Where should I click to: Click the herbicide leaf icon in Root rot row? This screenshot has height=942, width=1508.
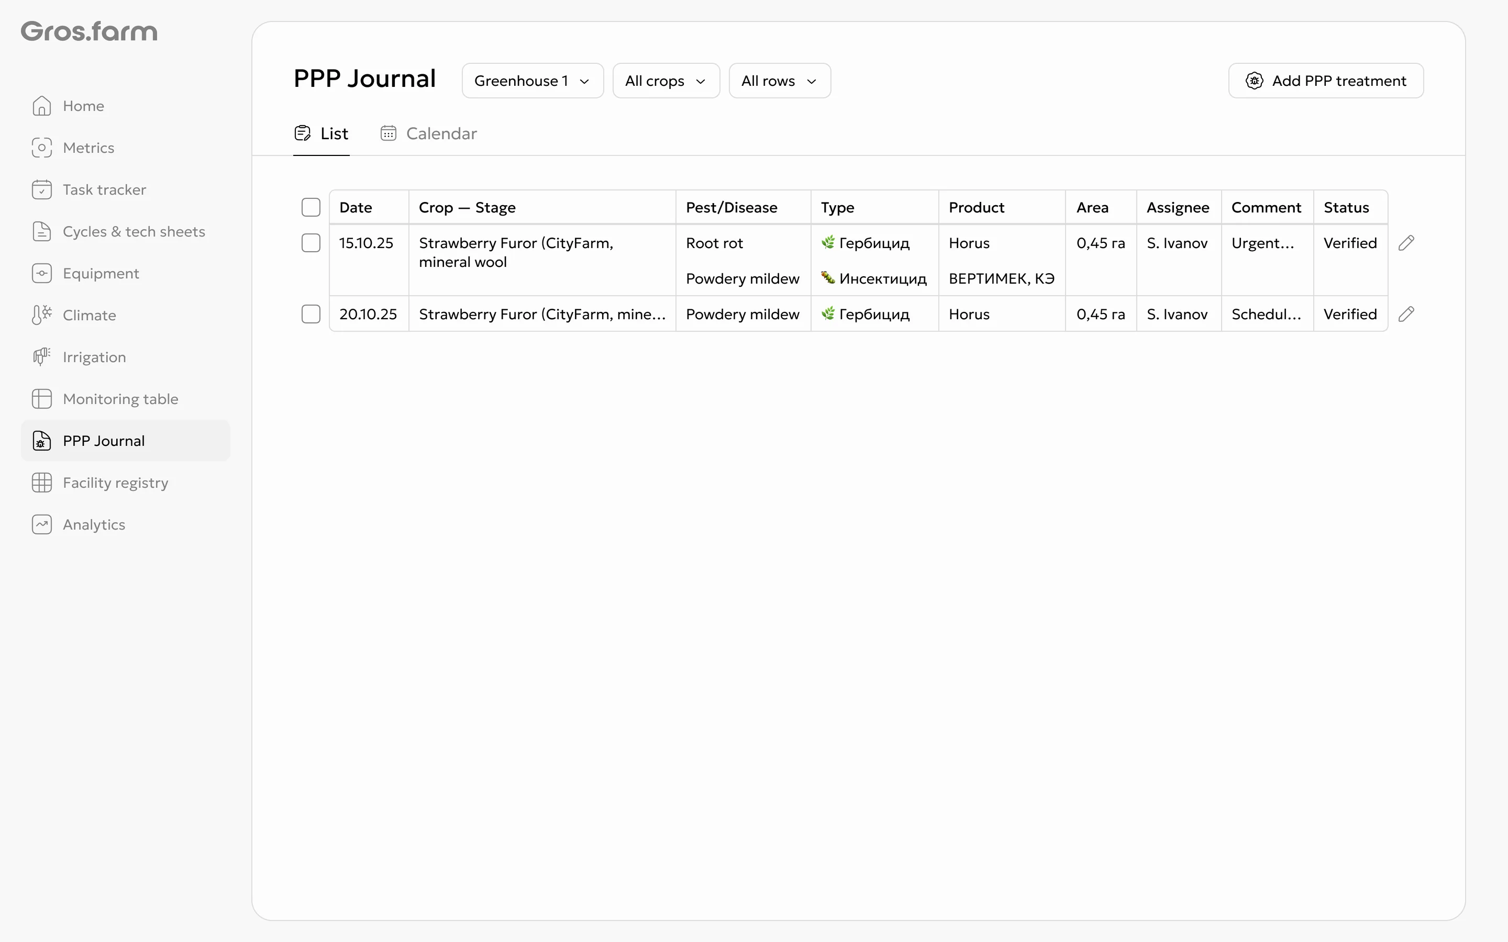(x=827, y=242)
